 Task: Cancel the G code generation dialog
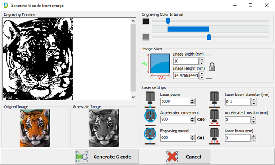[x=188, y=157]
